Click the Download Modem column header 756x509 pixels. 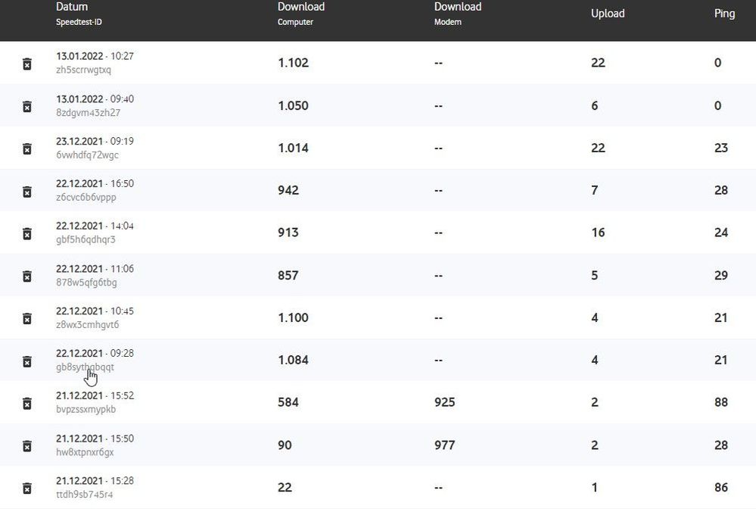click(x=457, y=8)
